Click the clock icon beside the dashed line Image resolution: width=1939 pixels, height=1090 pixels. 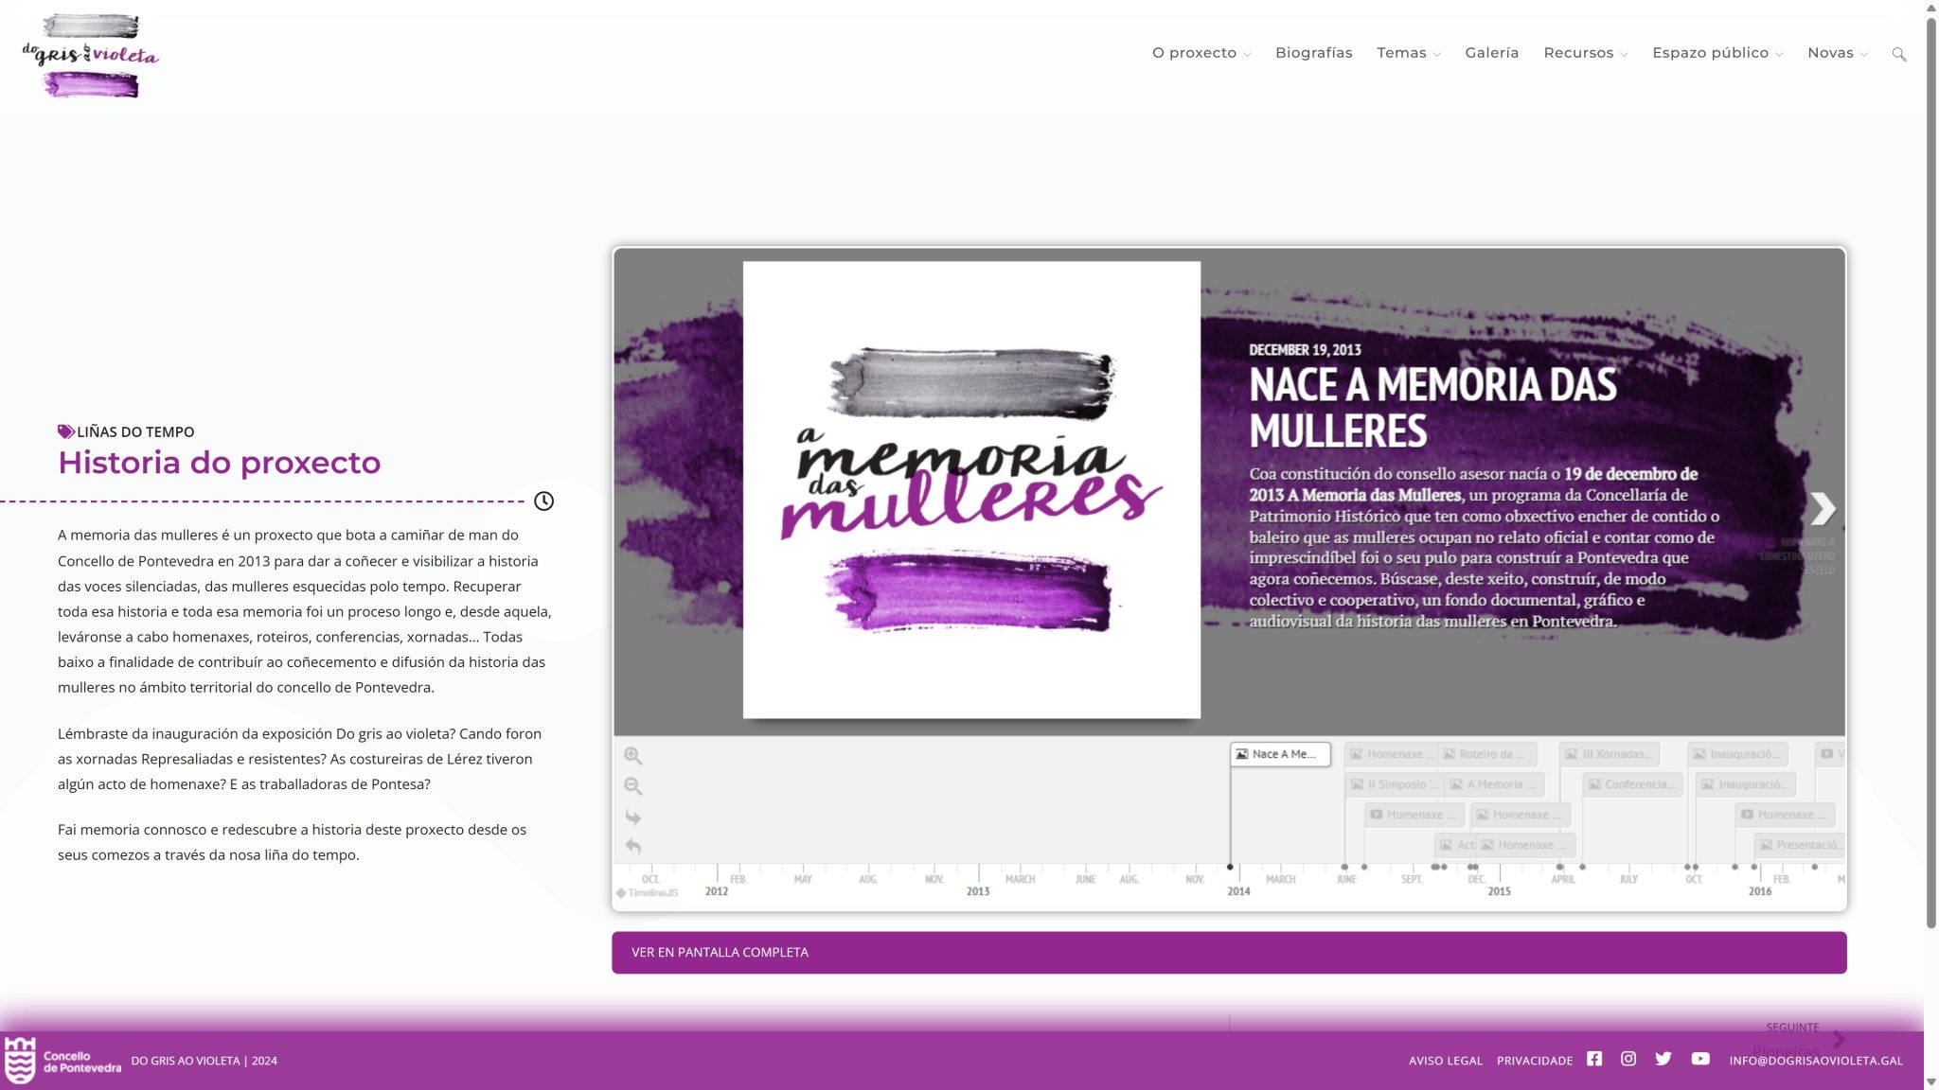point(543,501)
